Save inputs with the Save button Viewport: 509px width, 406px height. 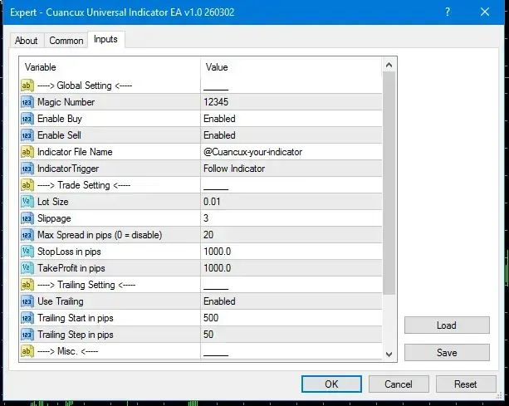tap(447, 353)
